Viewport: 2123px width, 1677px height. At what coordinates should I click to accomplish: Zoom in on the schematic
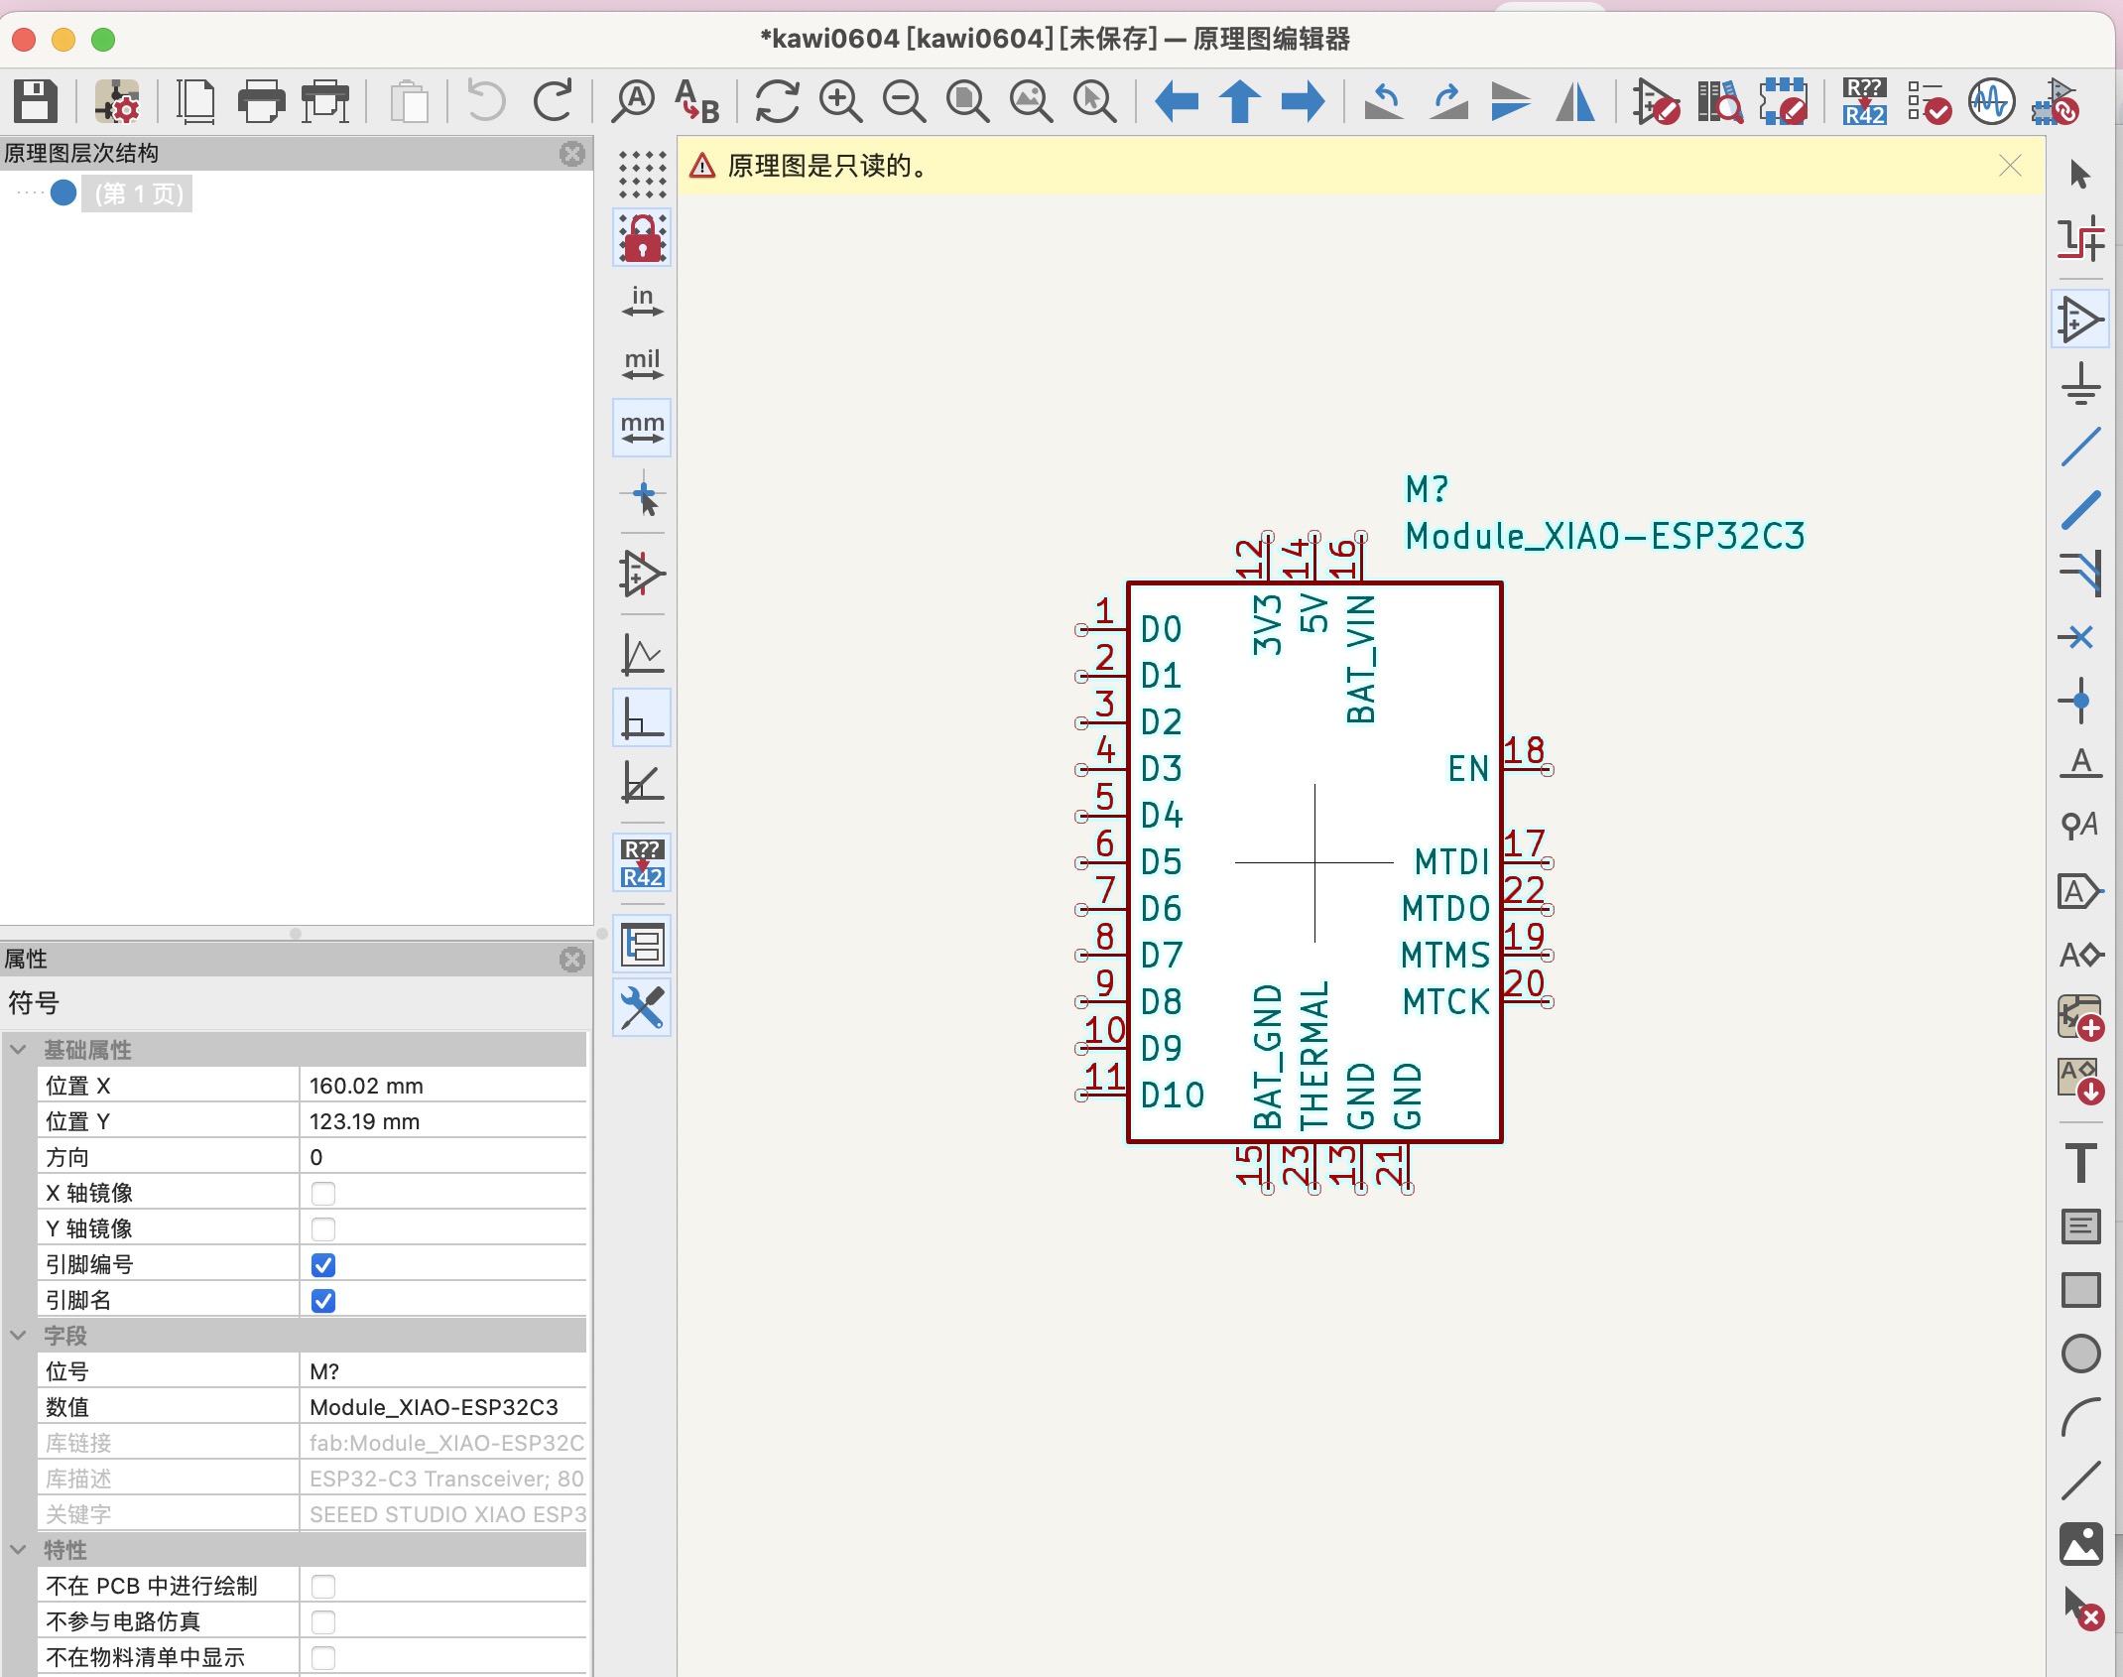pos(840,100)
